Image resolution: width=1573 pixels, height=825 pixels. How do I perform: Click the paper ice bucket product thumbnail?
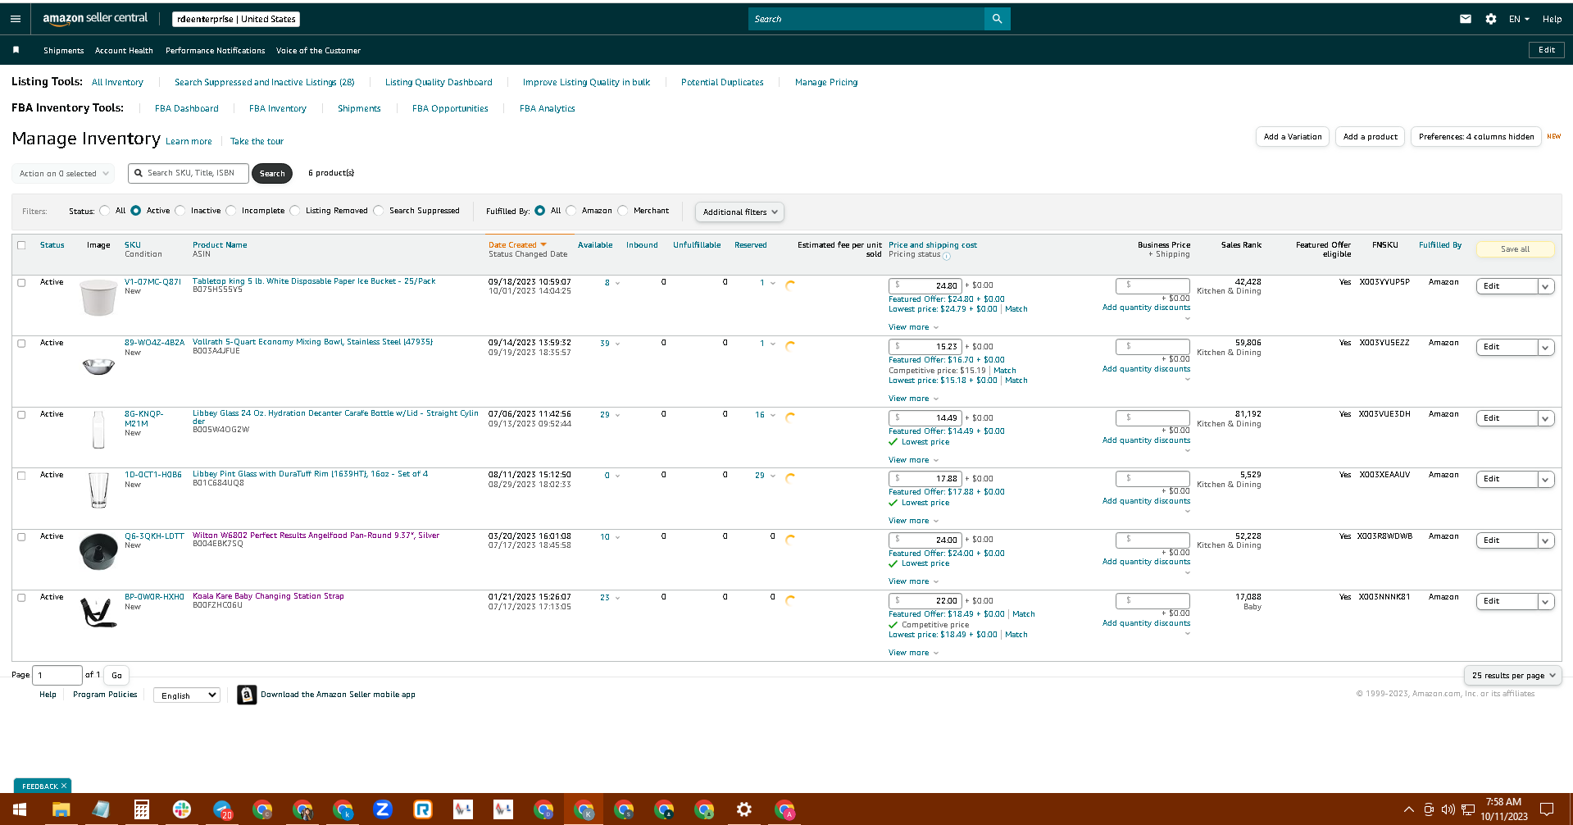point(98,298)
